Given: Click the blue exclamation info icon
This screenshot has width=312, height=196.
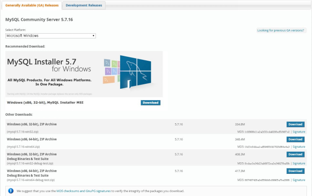Looking at the screenshot, I should tap(11, 191).
